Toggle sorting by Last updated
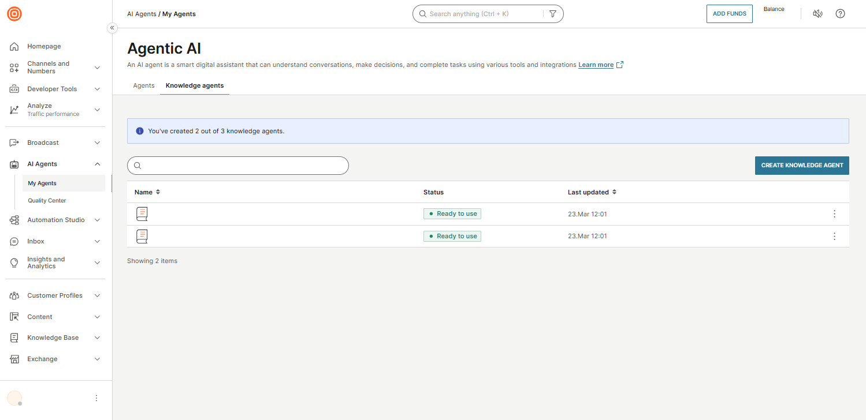The width and height of the screenshot is (866, 420). pos(614,192)
